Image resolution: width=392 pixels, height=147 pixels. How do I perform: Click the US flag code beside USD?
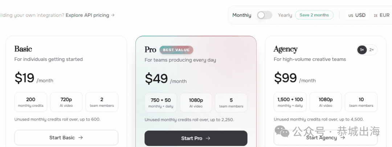coord(351,16)
